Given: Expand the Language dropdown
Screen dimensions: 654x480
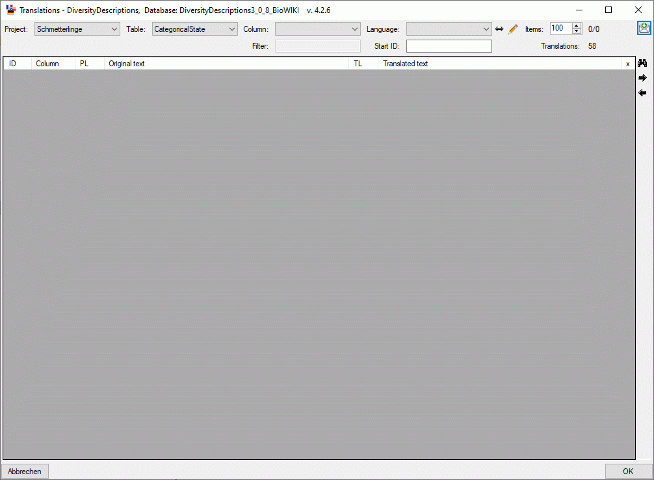Looking at the screenshot, I should pyautogui.click(x=449, y=29).
